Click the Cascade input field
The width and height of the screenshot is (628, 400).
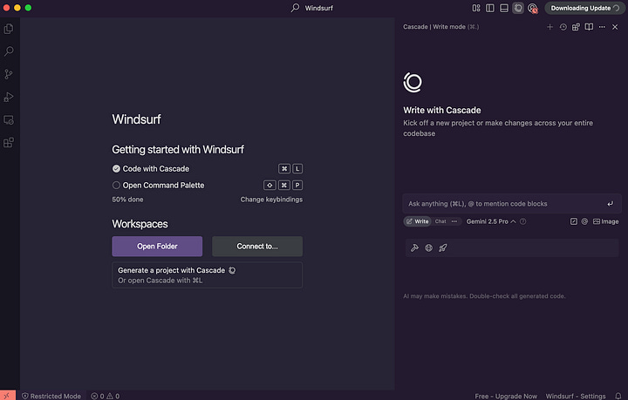point(505,204)
